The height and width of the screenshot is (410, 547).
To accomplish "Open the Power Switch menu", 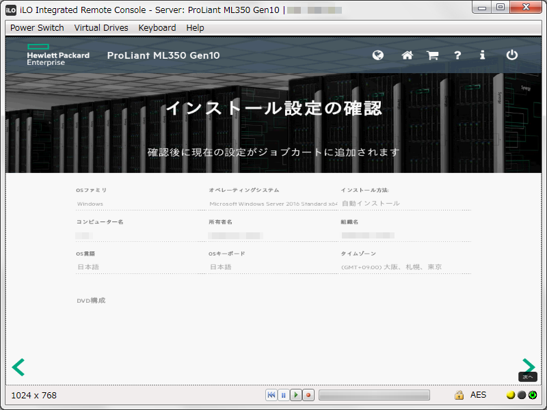I will coord(37,28).
